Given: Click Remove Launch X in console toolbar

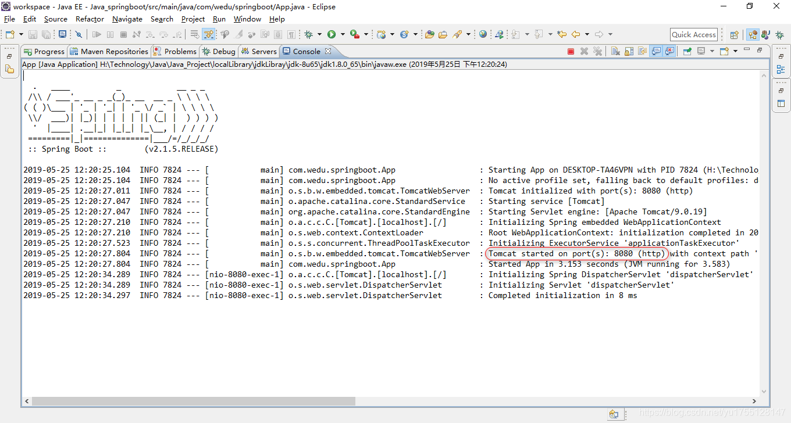Looking at the screenshot, I should (x=584, y=51).
